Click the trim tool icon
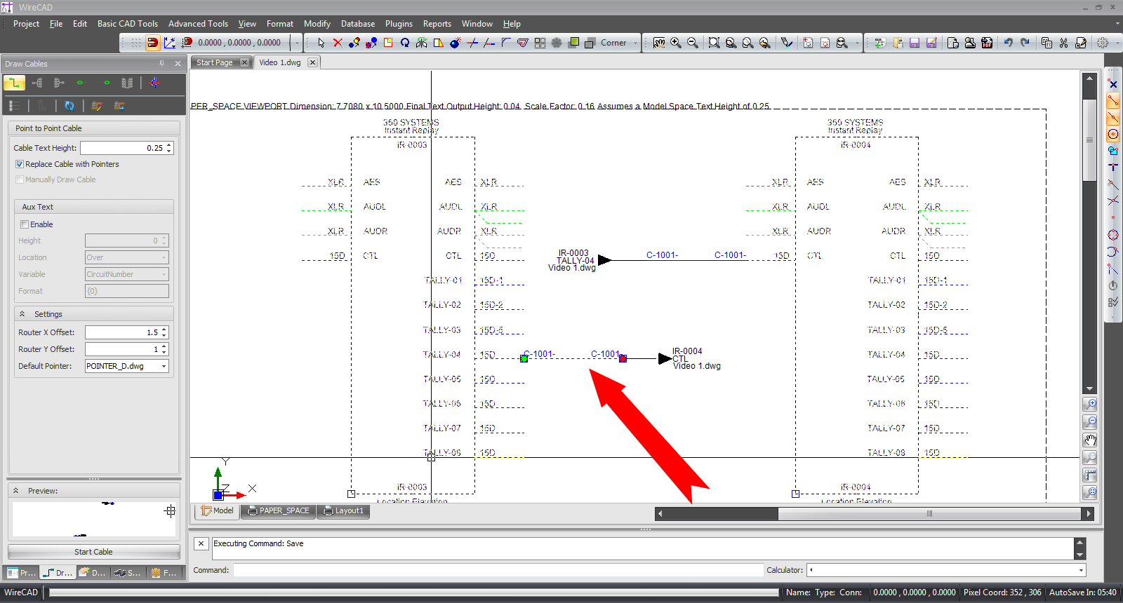 (x=472, y=43)
